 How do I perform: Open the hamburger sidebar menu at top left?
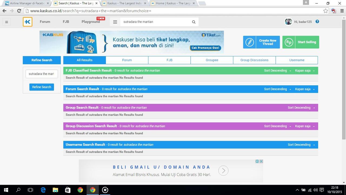pyautogui.click(x=6, y=22)
